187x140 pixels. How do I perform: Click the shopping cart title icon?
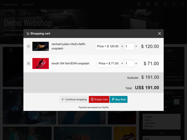click(28, 34)
